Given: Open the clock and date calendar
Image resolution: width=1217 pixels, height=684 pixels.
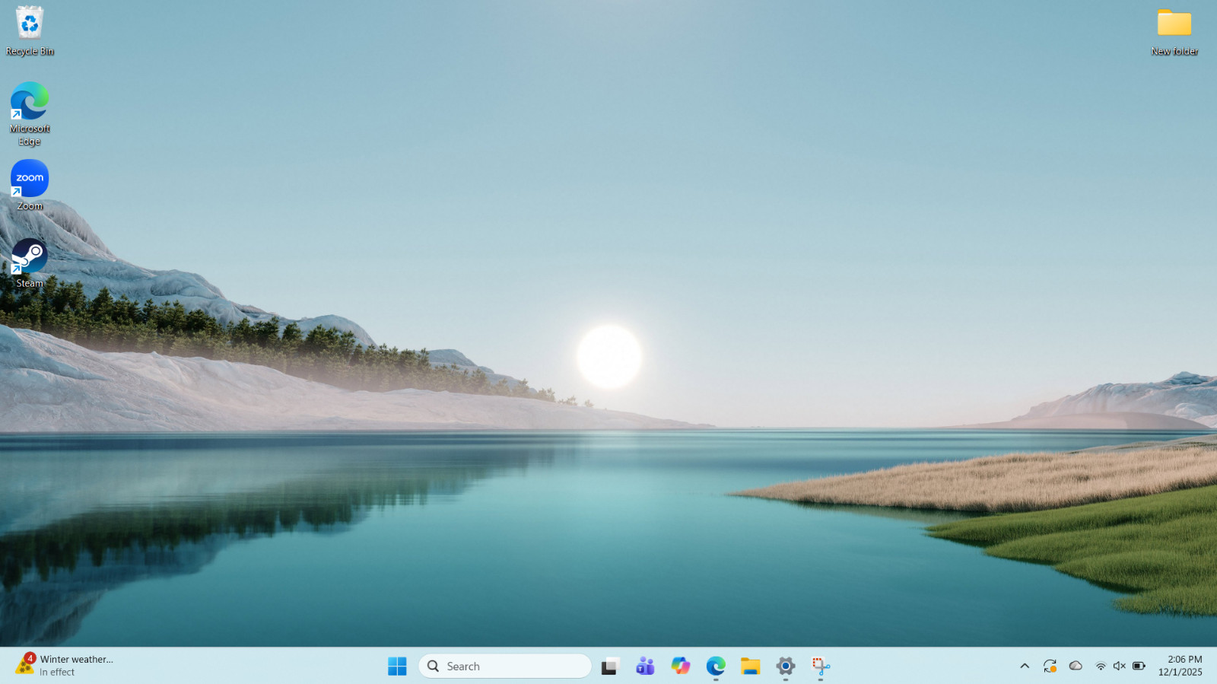Looking at the screenshot, I should (1180, 667).
